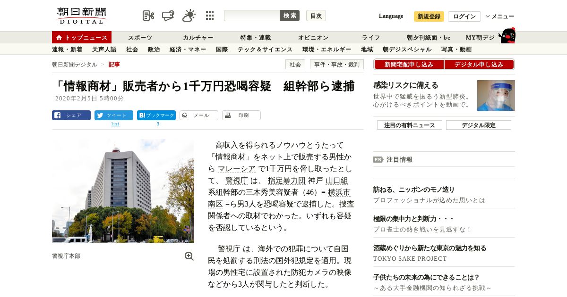
Task: Open the スポーツ section tab
Action: click(x=140, y=37)
